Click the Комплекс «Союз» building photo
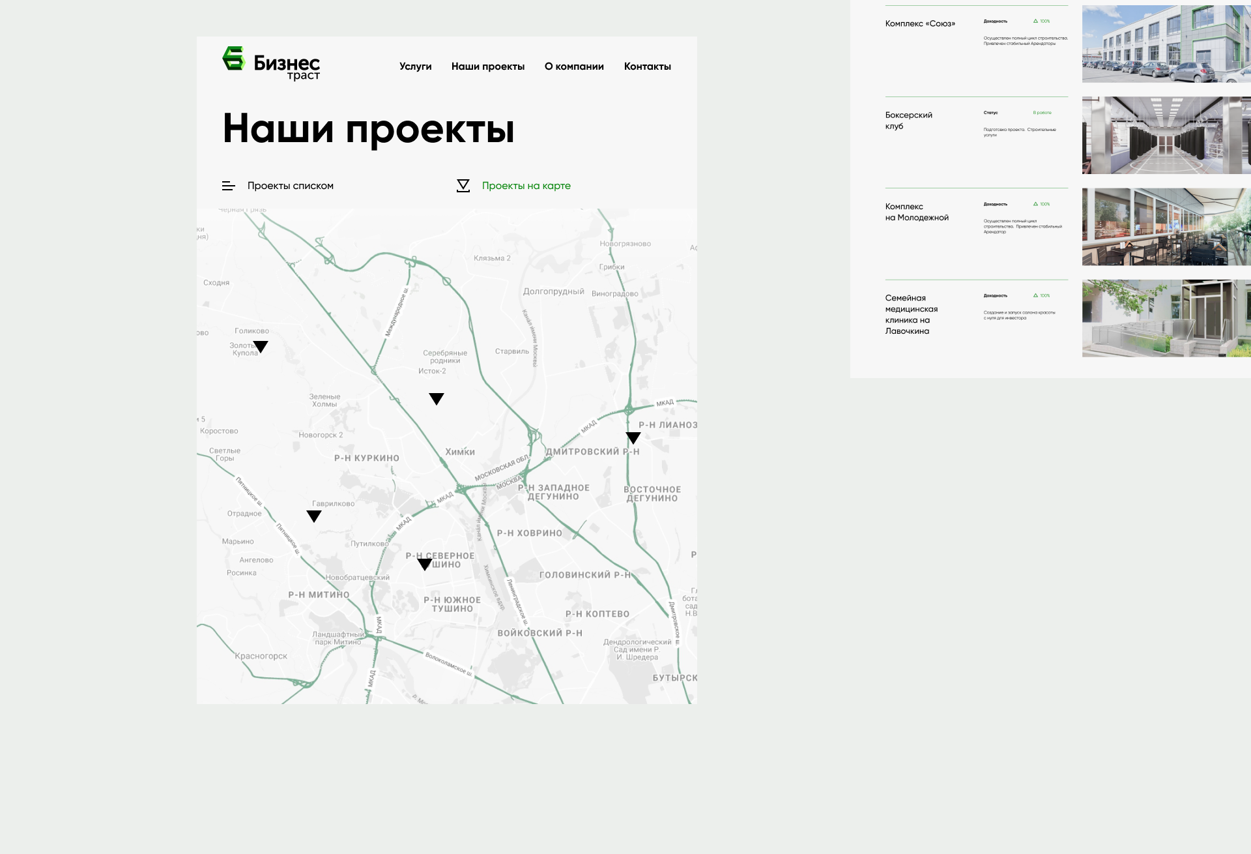The image size is (1251, 854). pos(1166,44)
